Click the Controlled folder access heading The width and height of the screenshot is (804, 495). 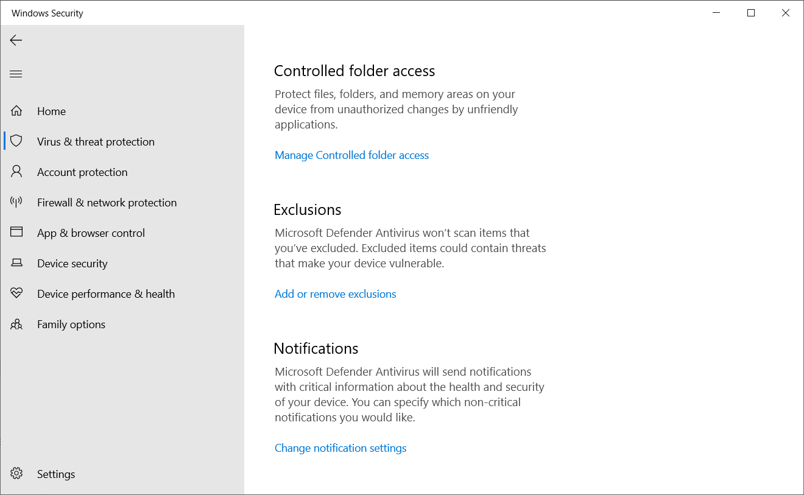354,71
